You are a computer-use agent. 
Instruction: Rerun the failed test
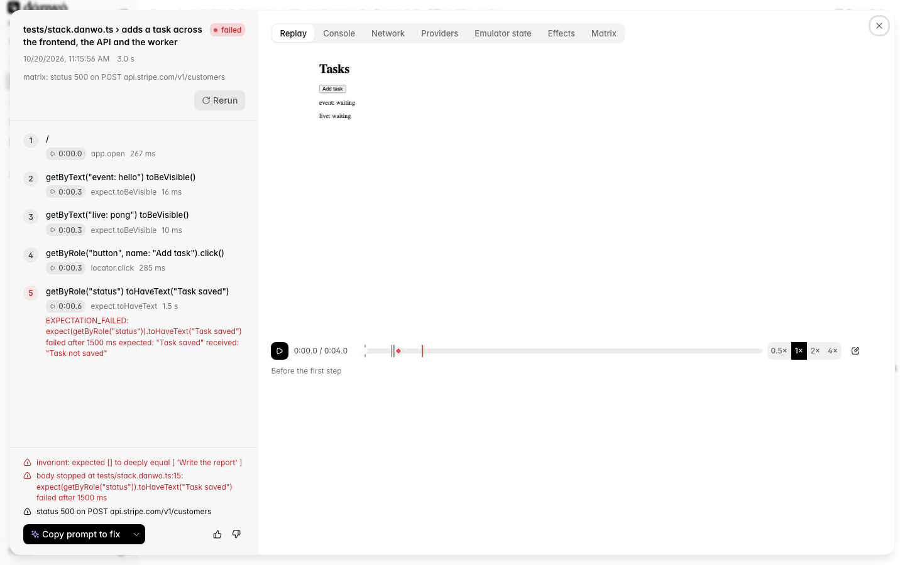pos(220,100)
